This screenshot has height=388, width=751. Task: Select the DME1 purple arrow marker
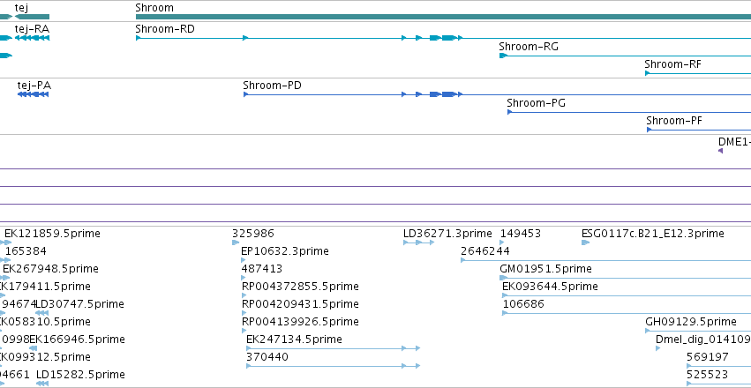pyautogui.click(x=720, y=151)
